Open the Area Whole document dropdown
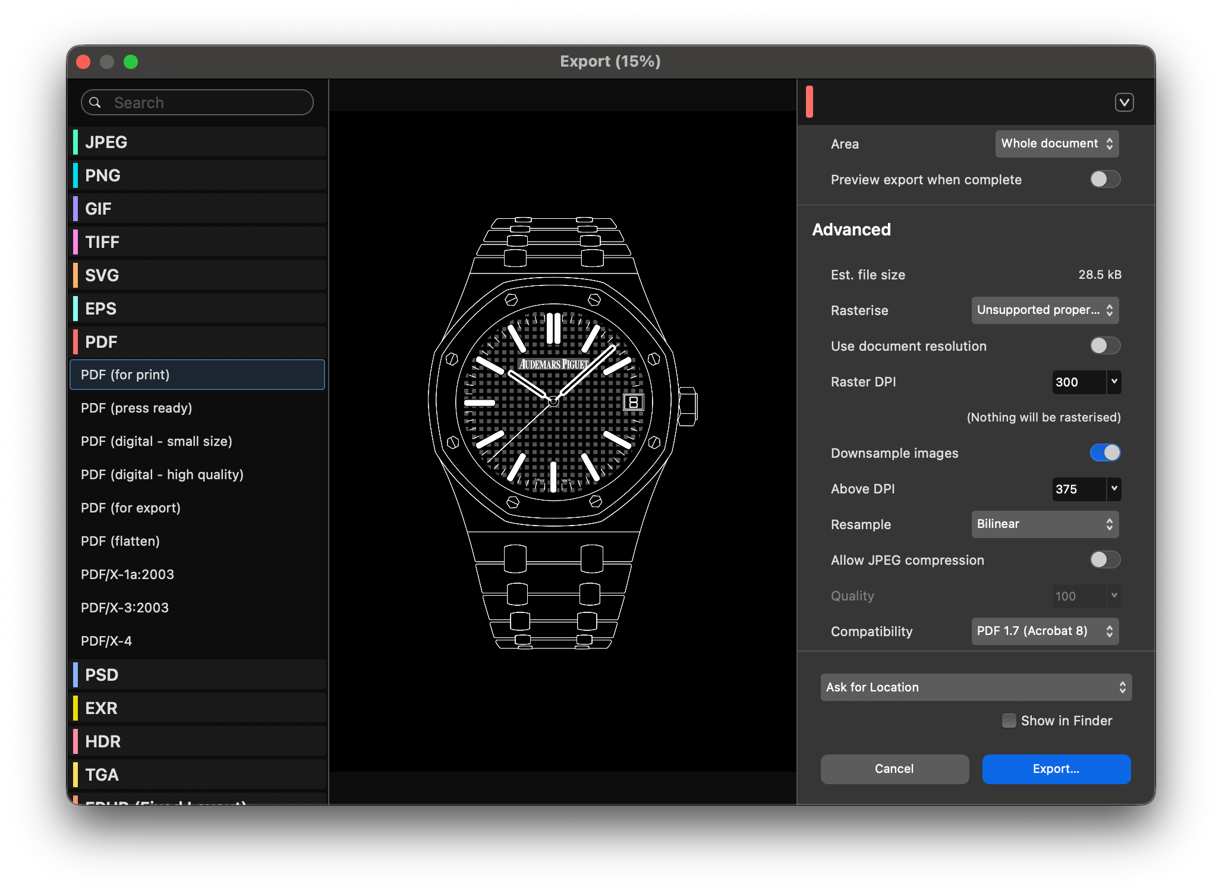 1057,143
